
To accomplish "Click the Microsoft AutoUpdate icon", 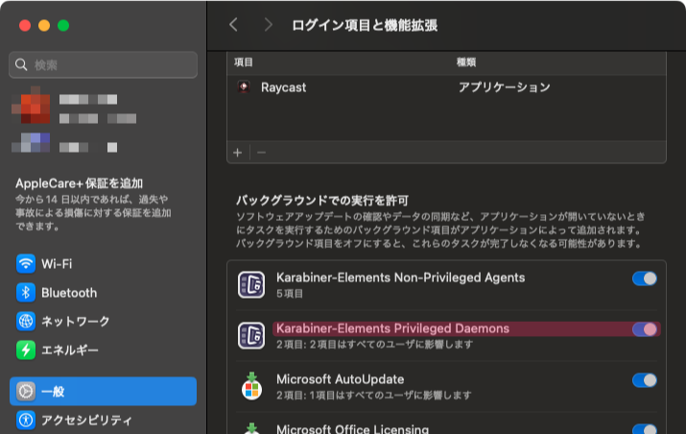I will [x=251, y=386].
